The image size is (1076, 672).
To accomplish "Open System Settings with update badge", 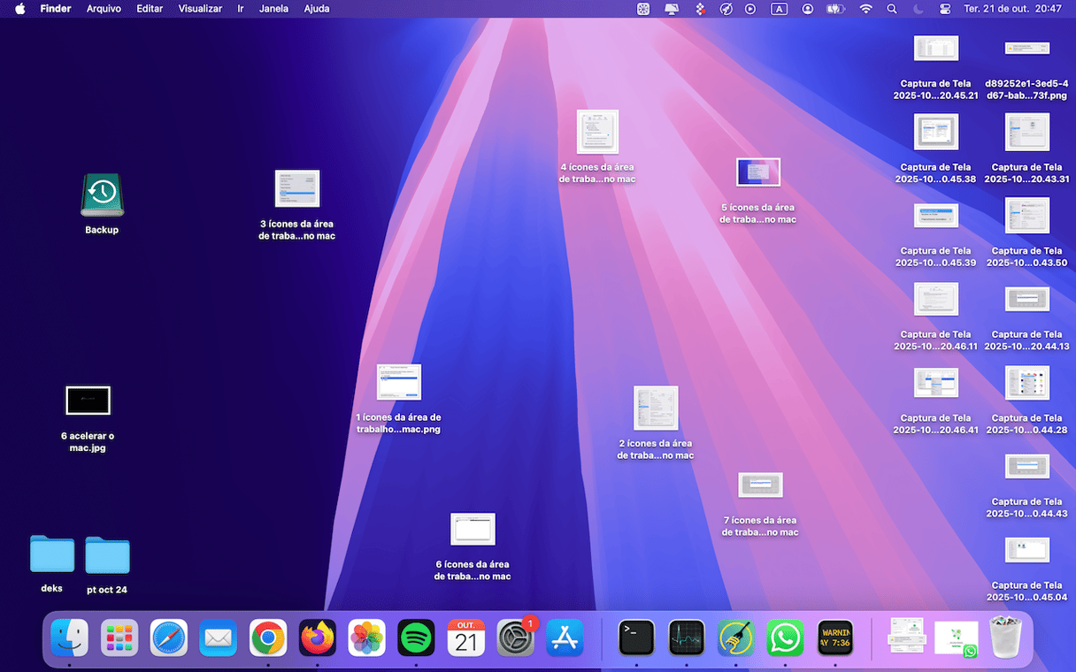I will click(515, 638).
